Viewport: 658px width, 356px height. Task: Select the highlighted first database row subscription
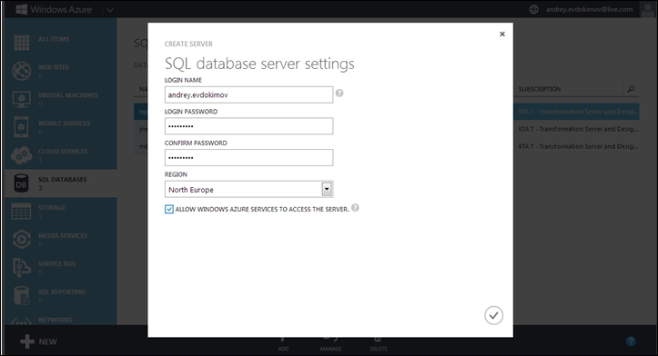(x=578, y=112)
